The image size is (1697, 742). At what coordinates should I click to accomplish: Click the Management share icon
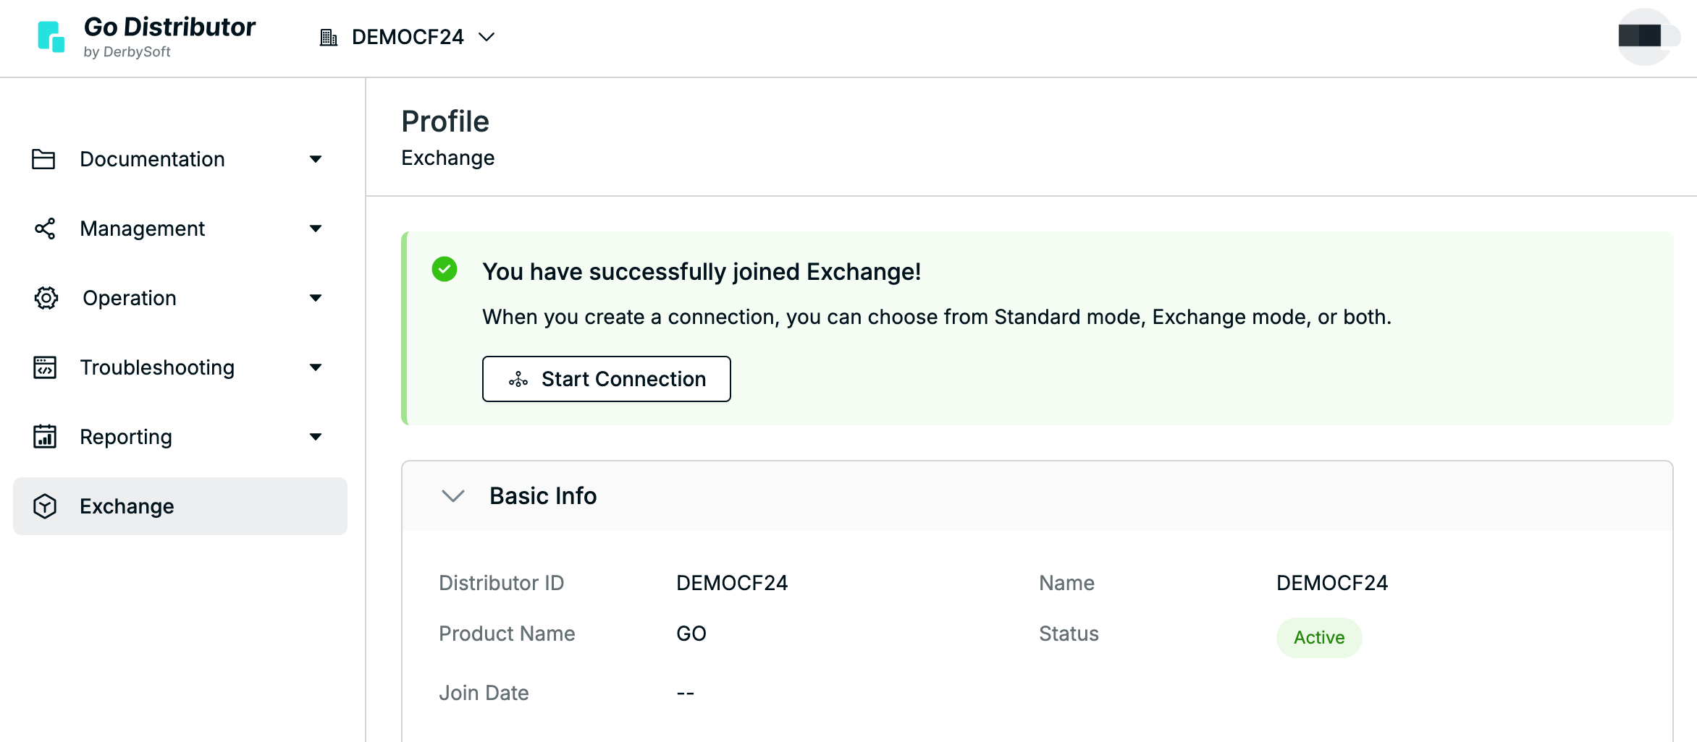coord(45,229)
